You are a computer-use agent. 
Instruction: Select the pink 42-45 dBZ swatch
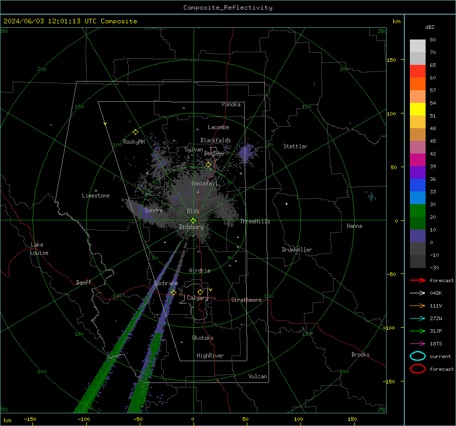(x=417, y=147)
